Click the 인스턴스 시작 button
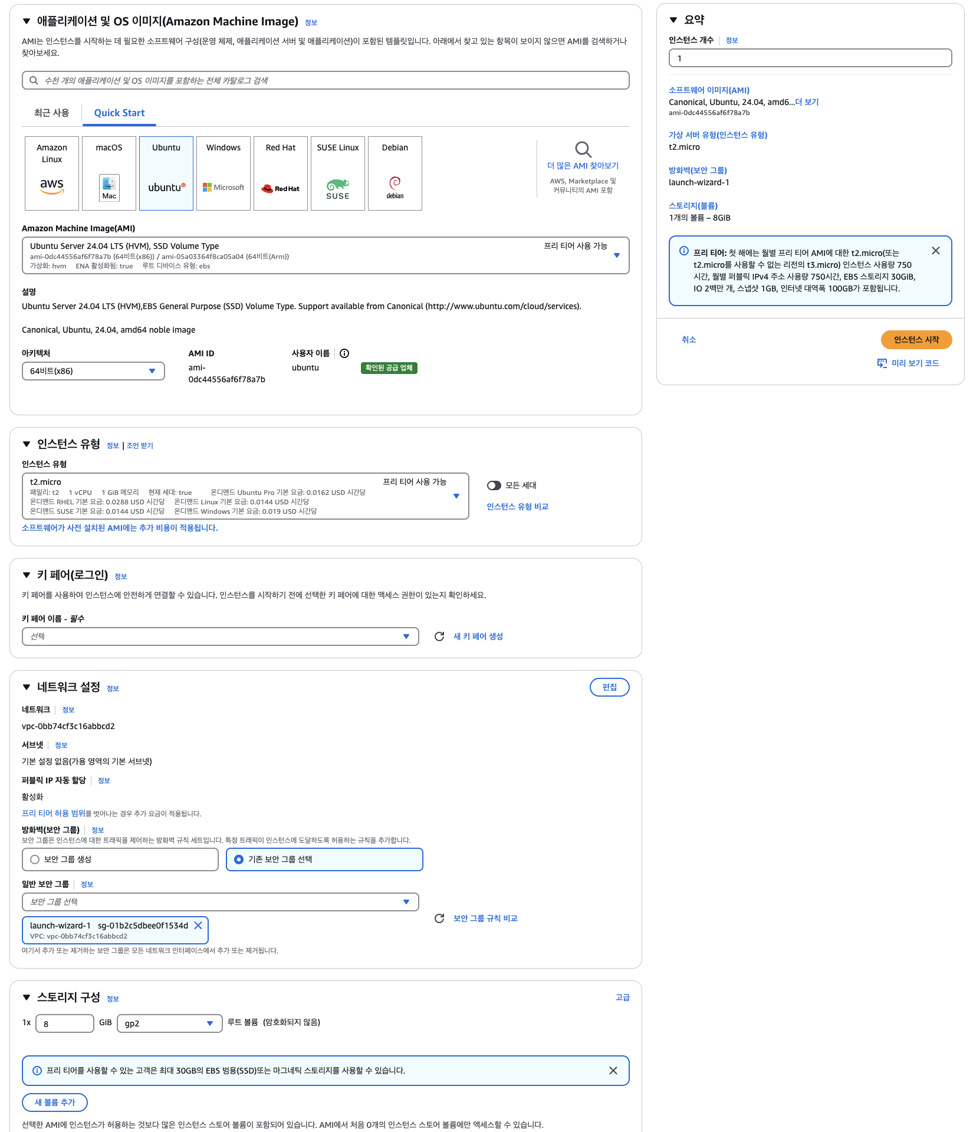This screenshot has width=973, height=1132. click(x=916, y=340)
